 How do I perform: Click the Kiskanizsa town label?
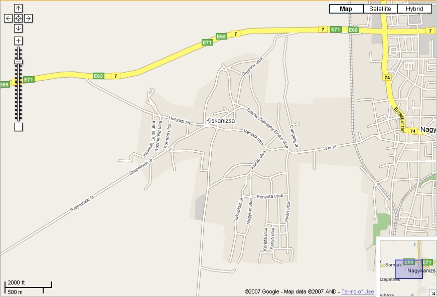[x=220, y=121]
